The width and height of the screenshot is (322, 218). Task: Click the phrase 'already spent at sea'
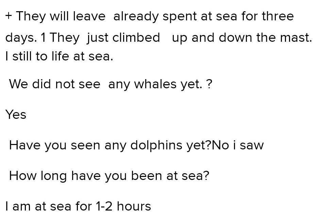pos(175,16)
